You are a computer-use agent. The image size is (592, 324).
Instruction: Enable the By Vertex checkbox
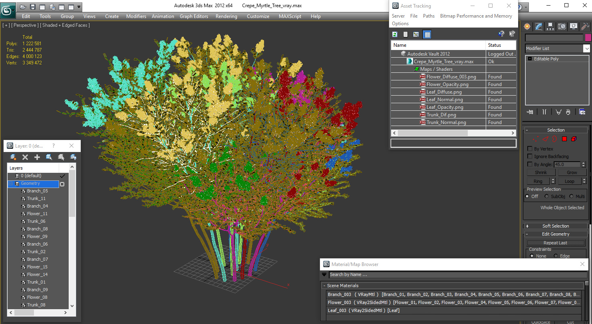coord(530,149)
